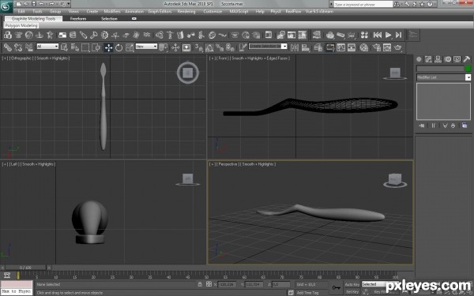Image resolution: width=474 pixels, height=296 pixels.
Task: Click the Select Object tool
Action: [64, 47]
